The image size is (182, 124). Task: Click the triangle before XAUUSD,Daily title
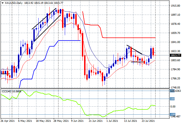(2, 3)
